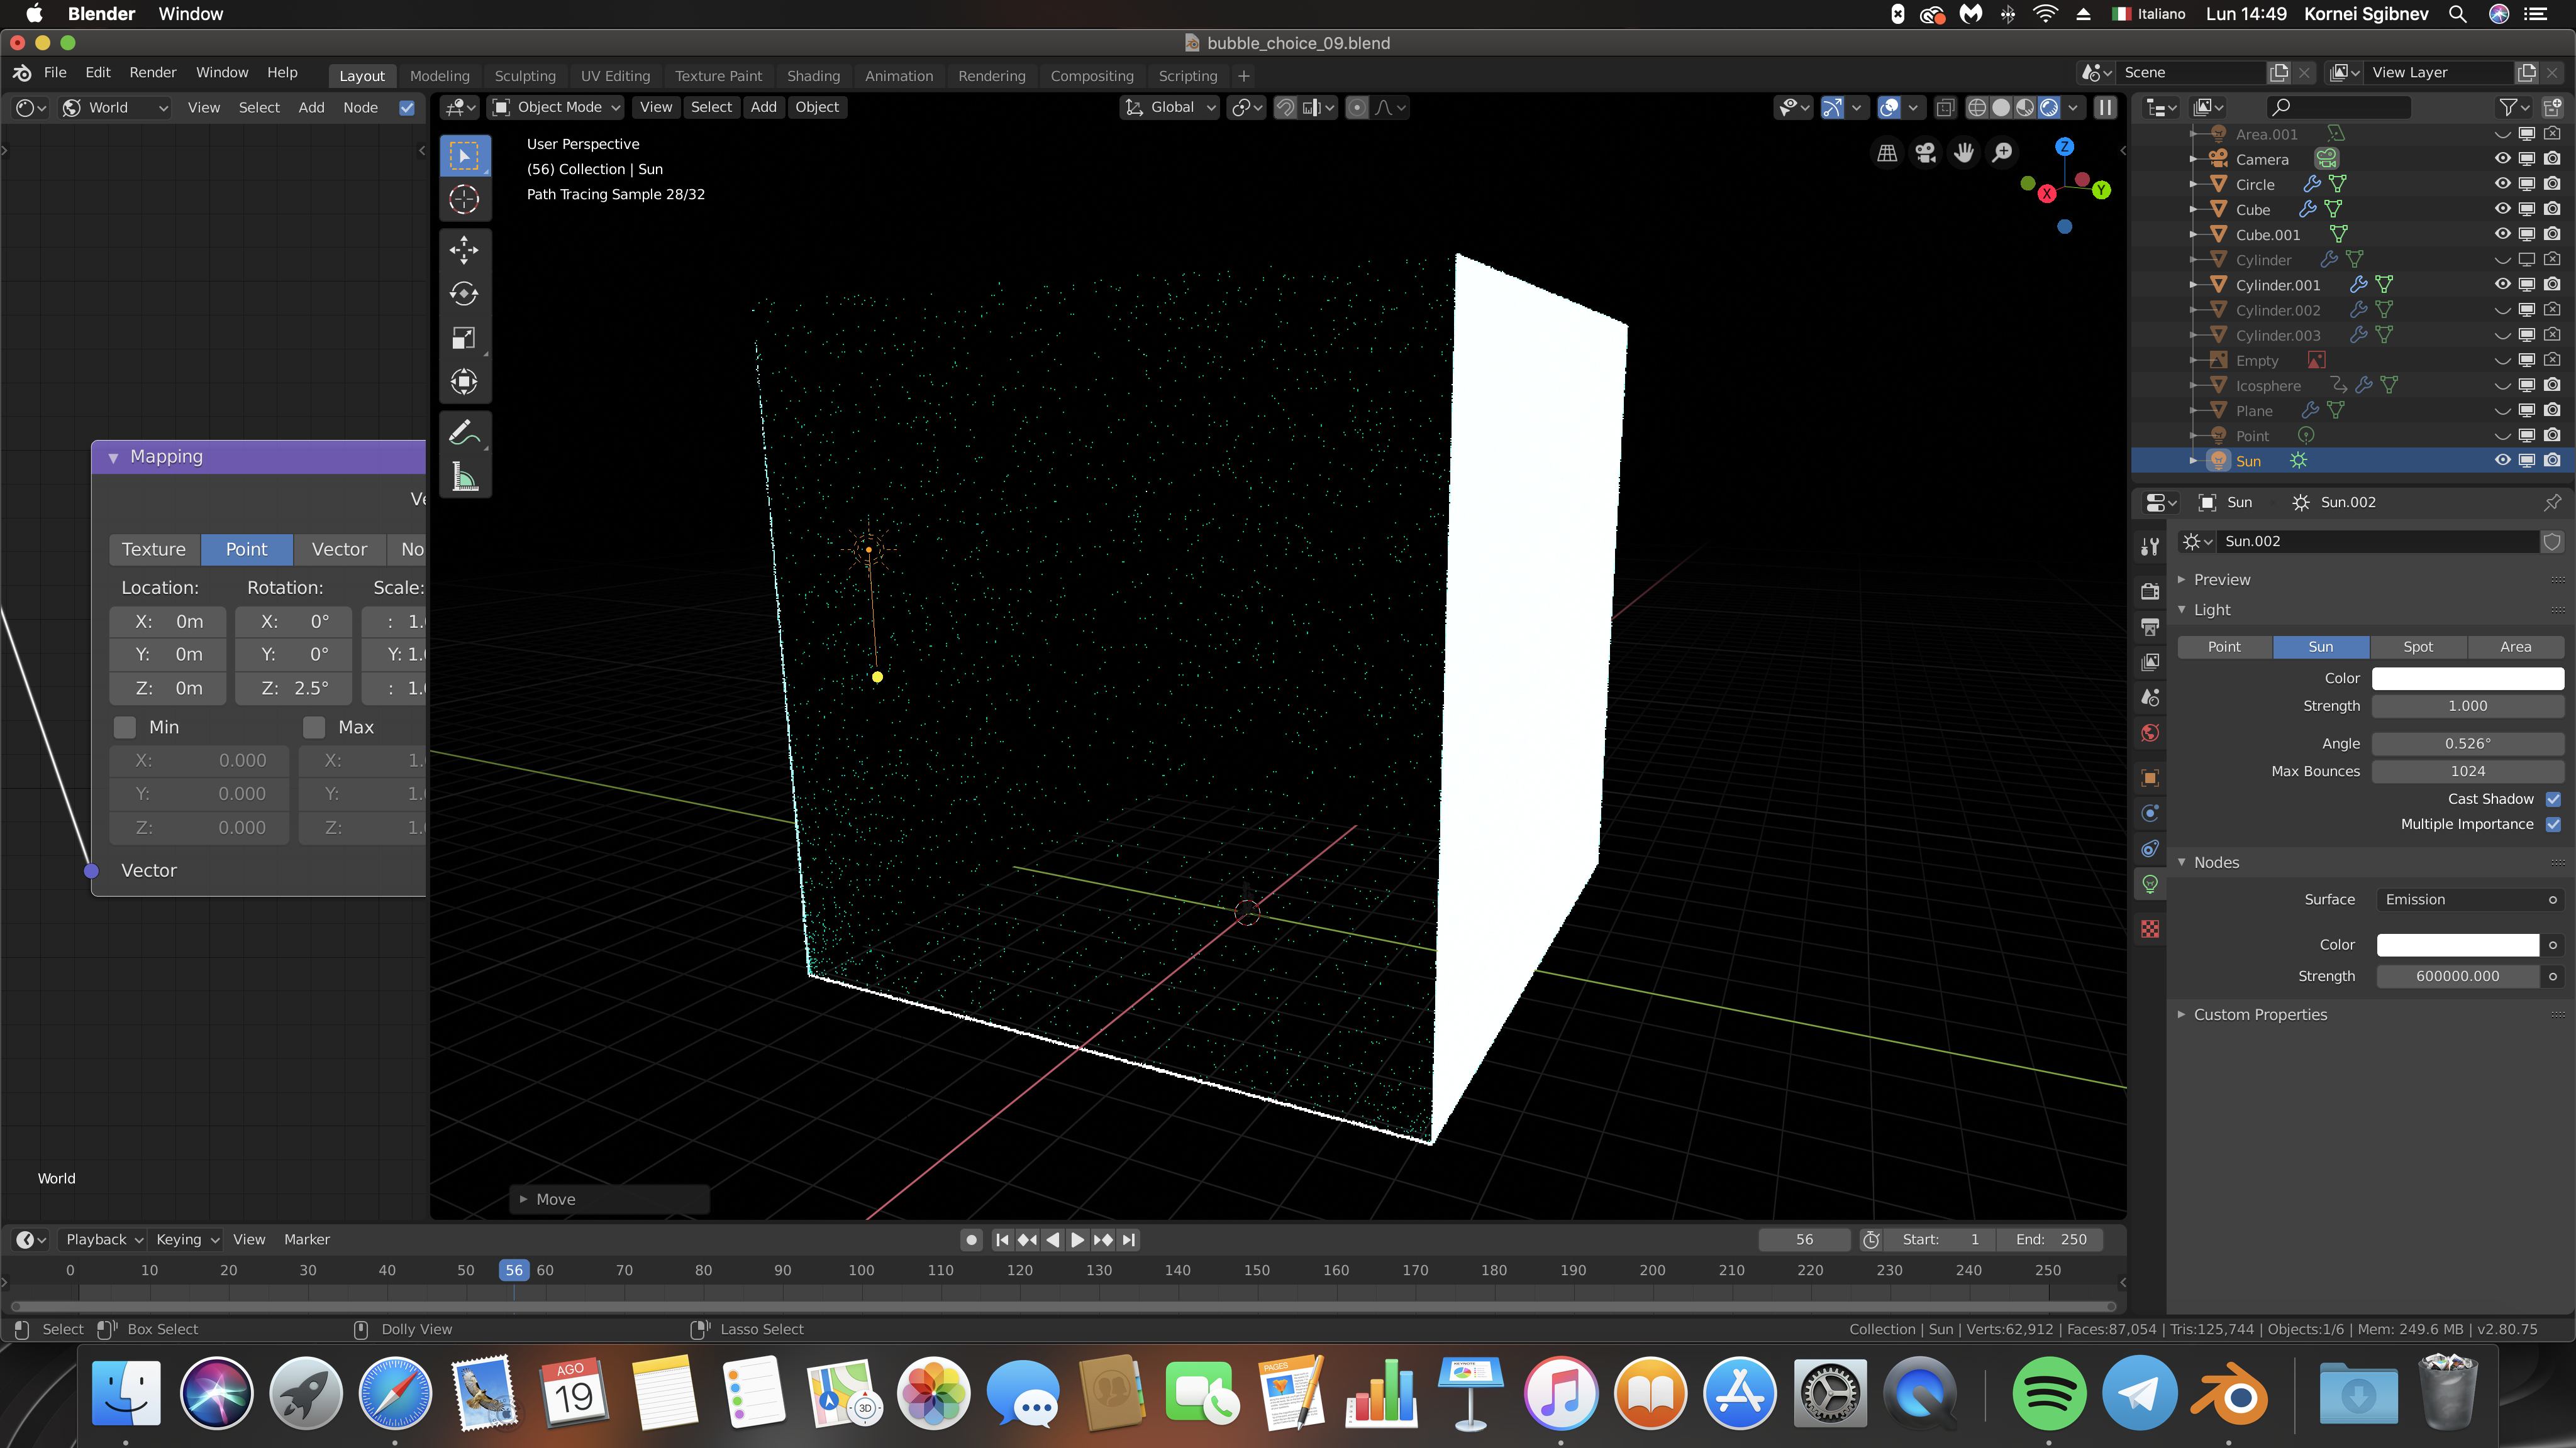The image size is (2576, 1448).
Task: Open the World properties tab icon
Action: pos(2150,733)
